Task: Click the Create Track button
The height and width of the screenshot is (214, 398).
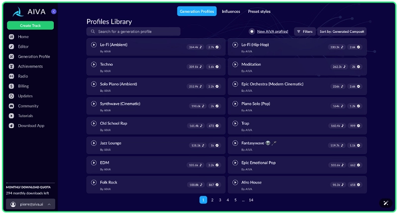Action: pos(30,26)
